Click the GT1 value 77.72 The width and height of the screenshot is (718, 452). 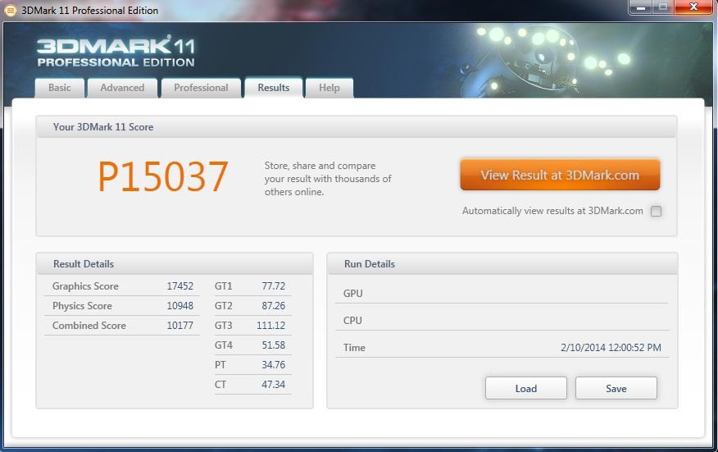[274, 286]
